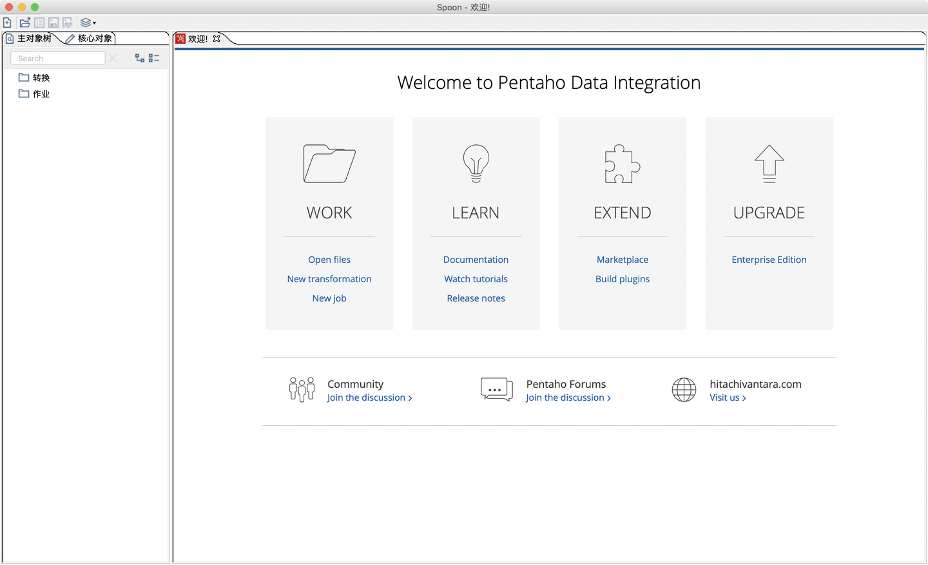Open the New transformation link
Image resolution: width=928 pixels, height=565 pixels.
(329, 279)
